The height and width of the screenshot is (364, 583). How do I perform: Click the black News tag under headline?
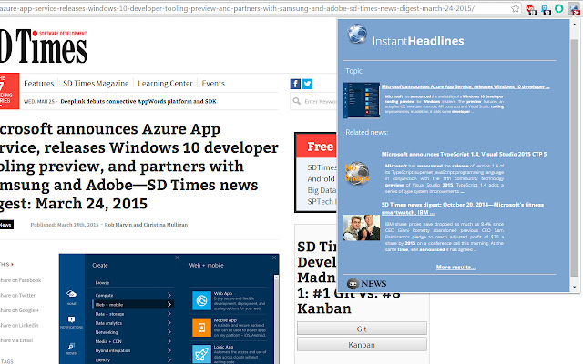(6, 225)
